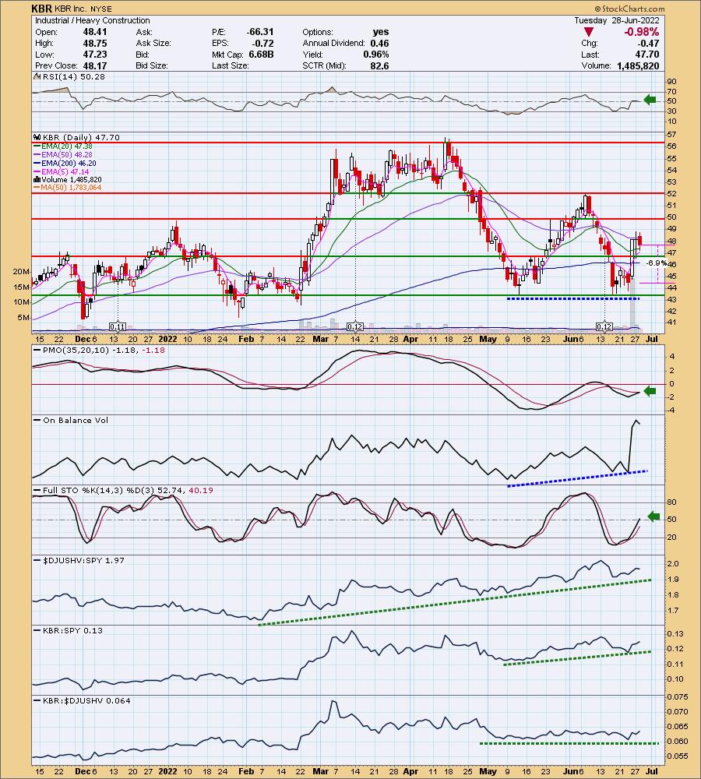Image resolution: width=701 pixels, height=779 pixels.
Task: Click the EMA(200) 46.20 legend entry
Action: pos(69,163)
